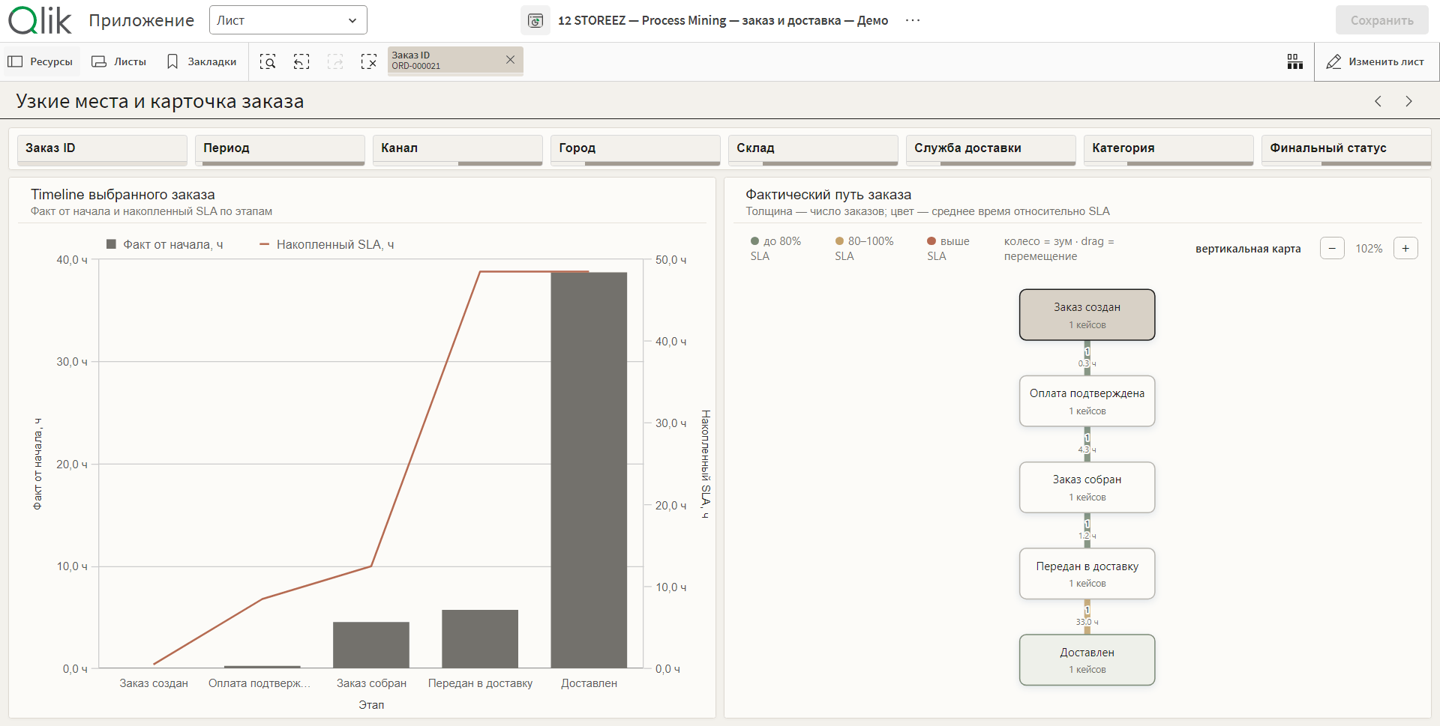
Task: Open the Qlik logo home
Action: click(x=40, y=20)
